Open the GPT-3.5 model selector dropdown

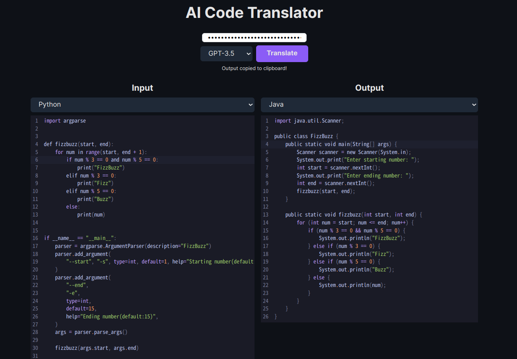point(226,53)
